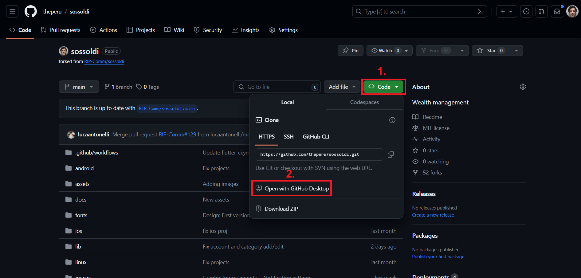Screen dimensions: 581x278
Task: Switch to the Wiki tab
Action: (174, 30)
